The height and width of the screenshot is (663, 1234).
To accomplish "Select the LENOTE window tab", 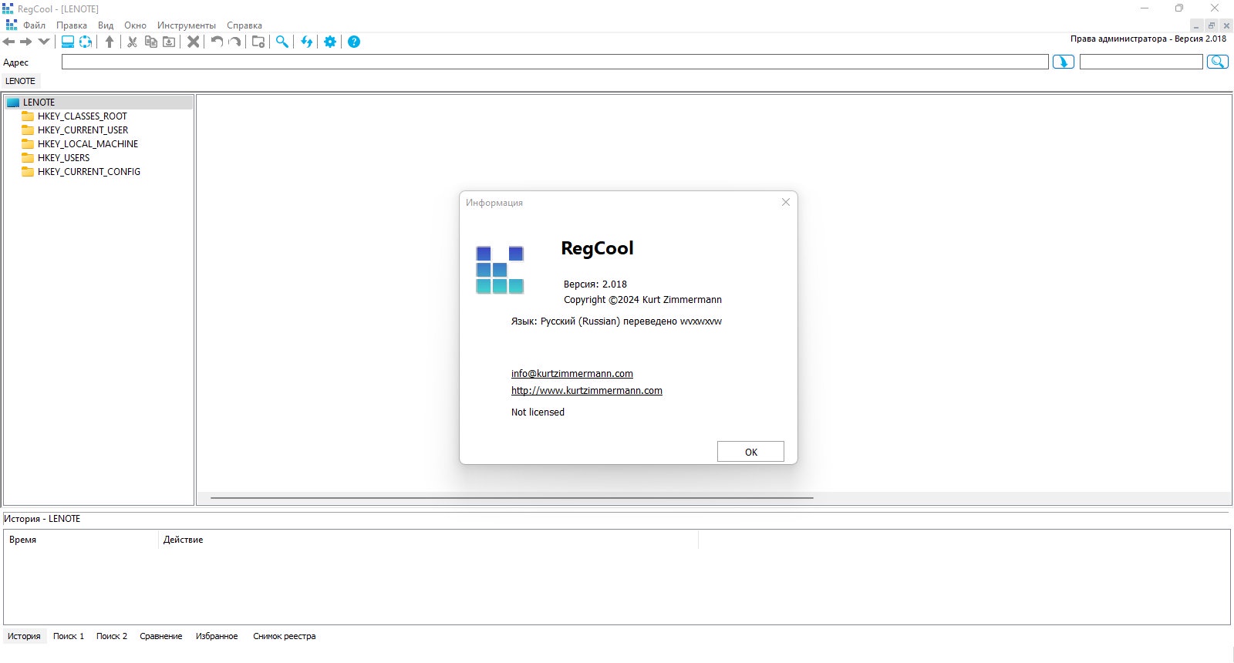I will click(21, 81).
